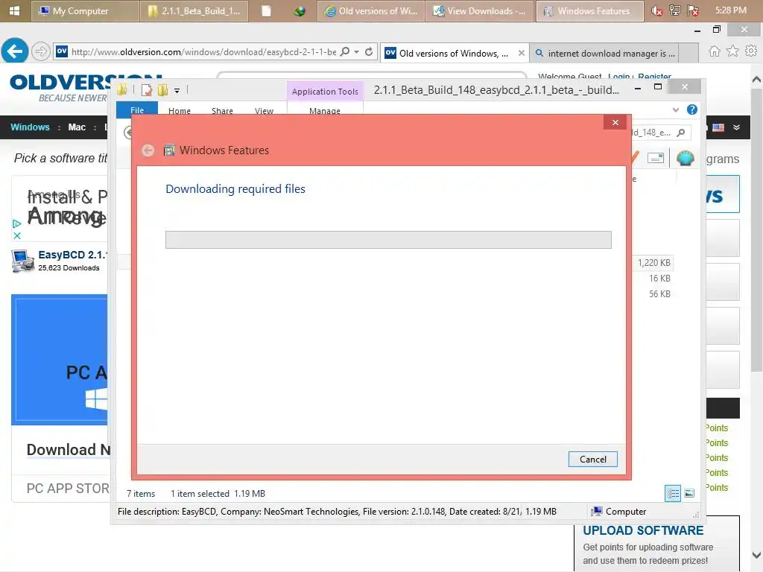Click the AdChoices triangle icon on ad
The width and height of the screenshot is (763, 572).
click(x=17, y=223)
